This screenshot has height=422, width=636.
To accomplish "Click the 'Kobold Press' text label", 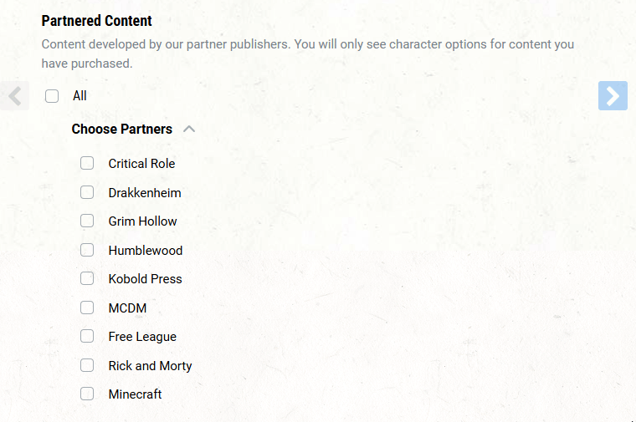I will (145, 279).
